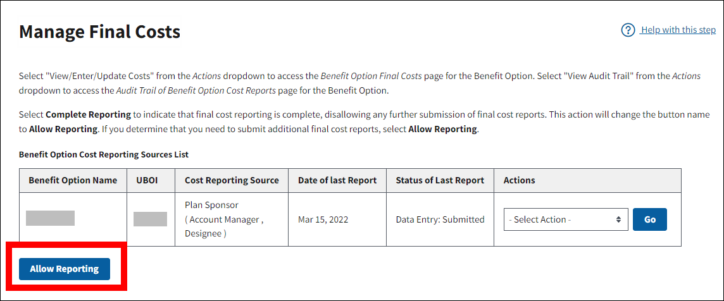
Task: Click the Allow Reporting button
Action: [65, 269]
